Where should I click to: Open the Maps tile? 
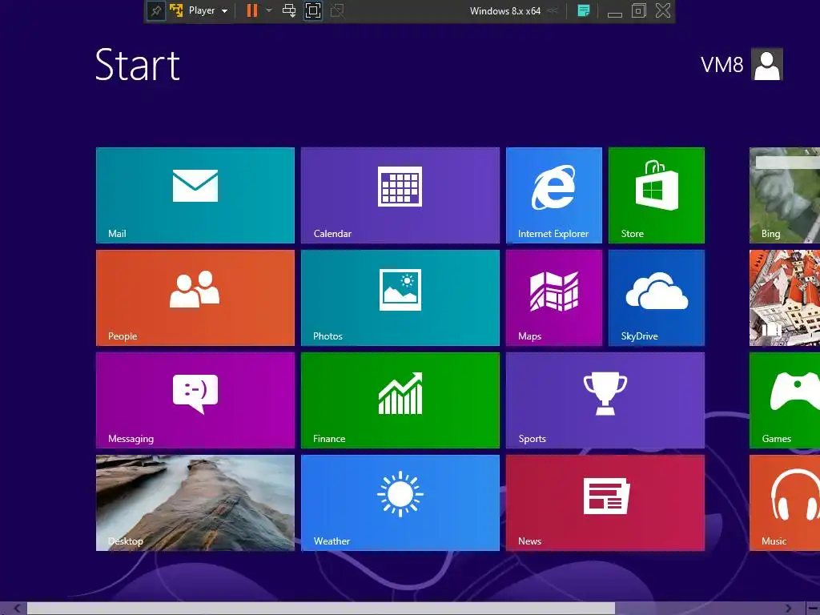[x=554, y=298]
